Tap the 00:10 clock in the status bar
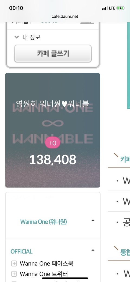This screenshot has width=130, height=282. point(16,8)
